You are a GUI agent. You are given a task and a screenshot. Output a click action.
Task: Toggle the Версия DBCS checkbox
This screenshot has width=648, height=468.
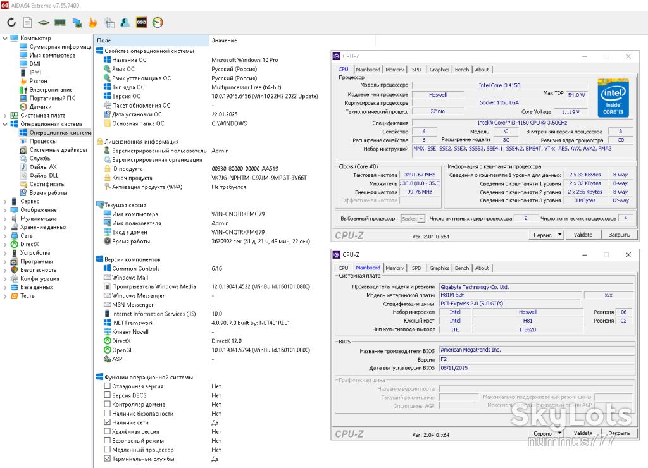tap(107, 395)
